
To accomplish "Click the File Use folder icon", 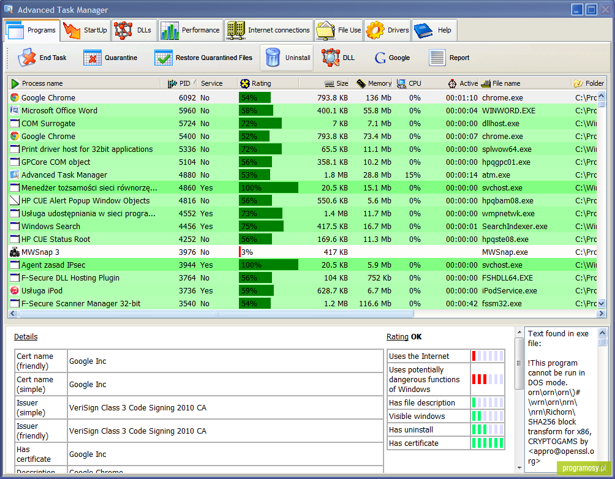I will [325, 31].
